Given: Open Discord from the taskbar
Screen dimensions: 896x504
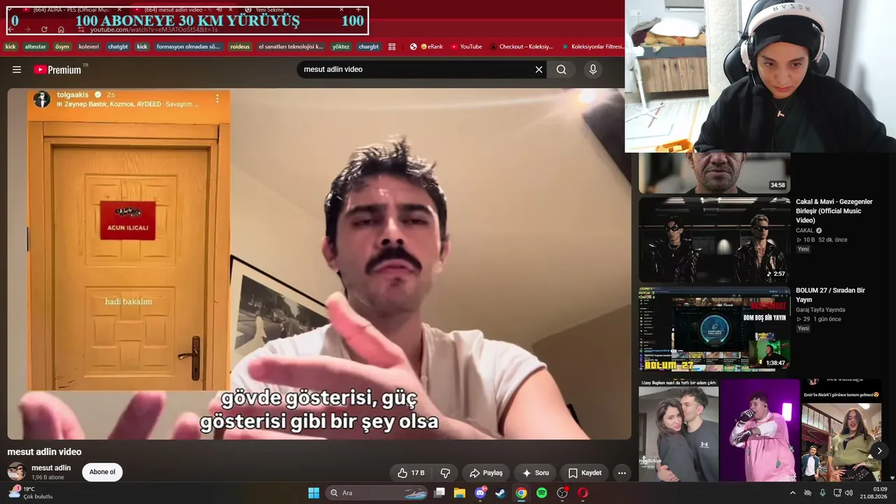Looking at the screenshot, I should point(480,493).
